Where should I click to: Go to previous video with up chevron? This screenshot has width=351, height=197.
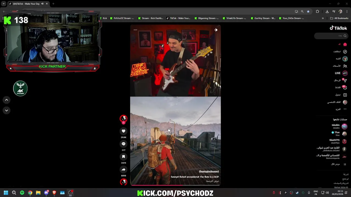[7, 100]
